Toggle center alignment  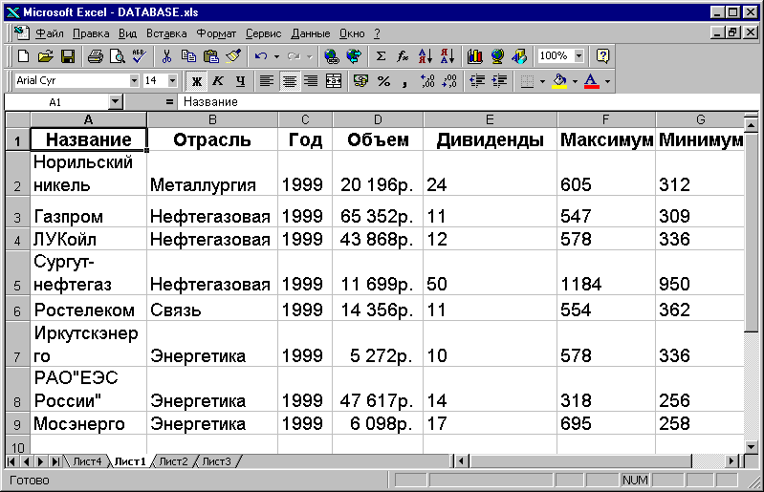click(290, 81)
